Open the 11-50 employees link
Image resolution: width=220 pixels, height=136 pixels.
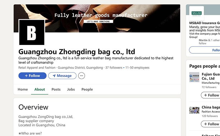point(137,67)
